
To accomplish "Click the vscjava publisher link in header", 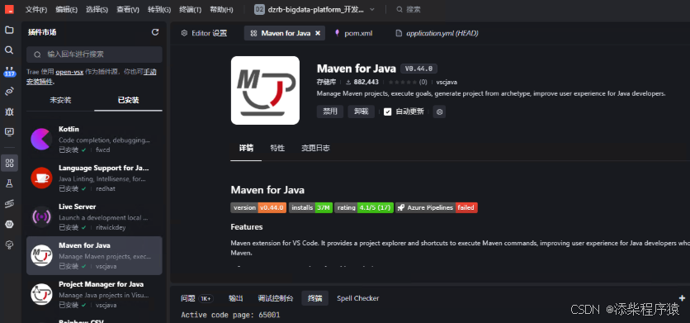I will tap(447, 82).
